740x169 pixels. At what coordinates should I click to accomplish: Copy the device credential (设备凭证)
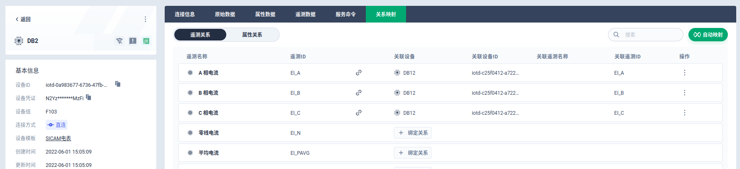pos(88,97)
